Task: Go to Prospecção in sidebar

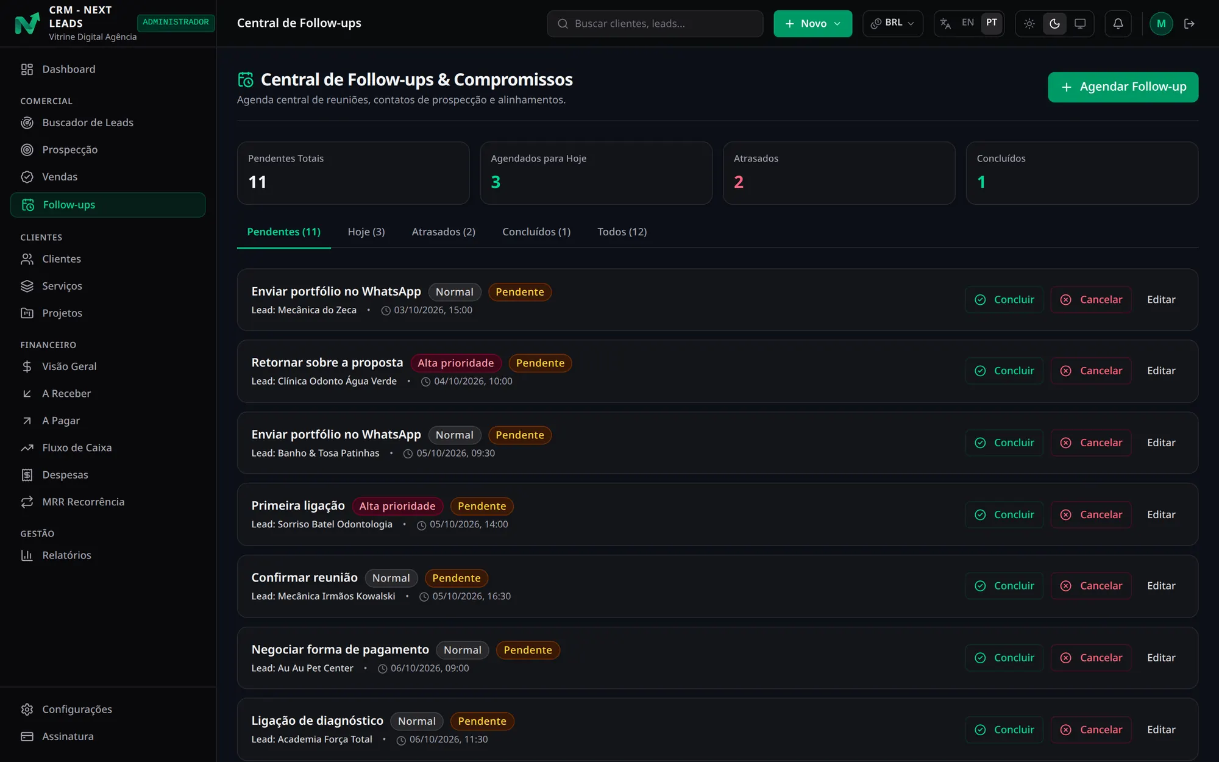Action: 108,150
